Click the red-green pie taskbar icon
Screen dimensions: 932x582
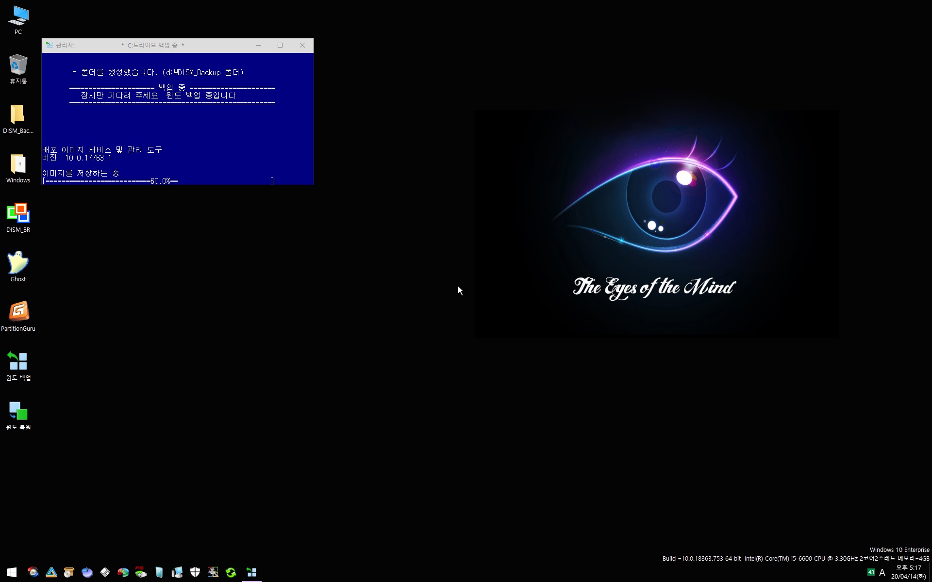123,572
